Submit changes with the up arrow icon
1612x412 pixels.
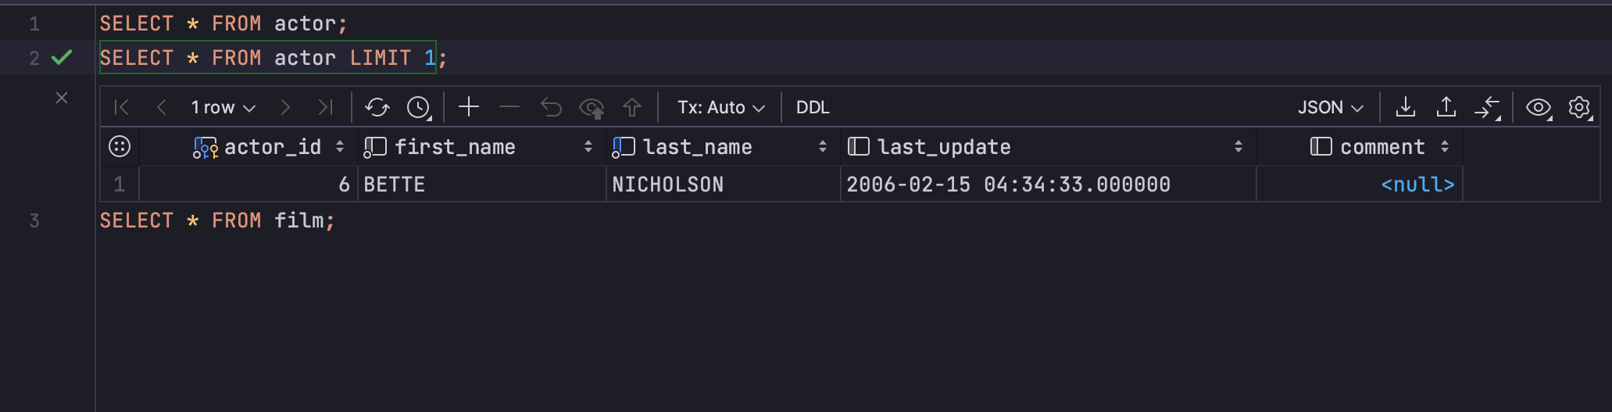coord(632,107)
